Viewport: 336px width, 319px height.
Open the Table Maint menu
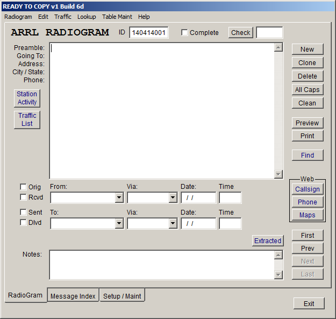(117, 17)
